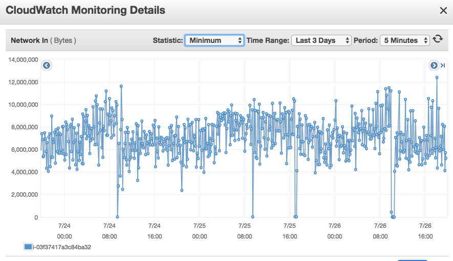Image resolution: width=453 pixels, height=261 pixels.
Task: Click the 12,000,000 y-axis label
Action: tap(23, 82)
